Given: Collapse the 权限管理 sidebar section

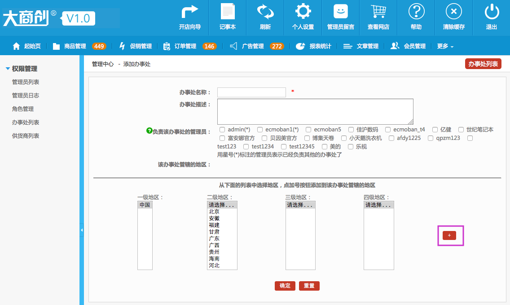Looking at the screenshot, I should click(x=22, y=69).
